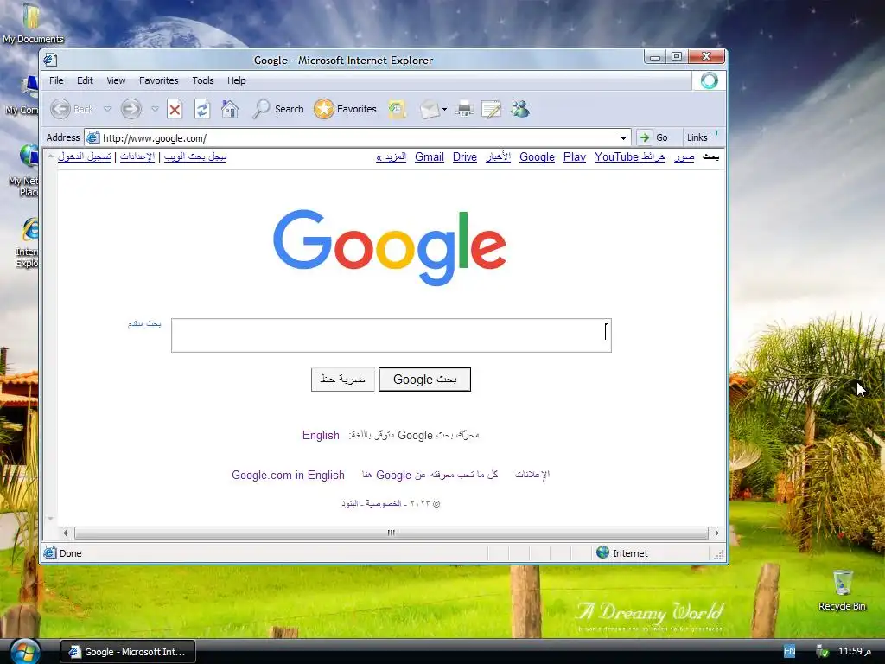Click the Arabic Google search button
This screenshot has height=664, width=885.
424,380
